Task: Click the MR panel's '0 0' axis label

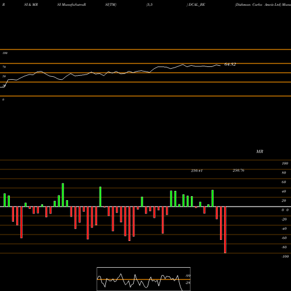Action: tap(285, 210)
